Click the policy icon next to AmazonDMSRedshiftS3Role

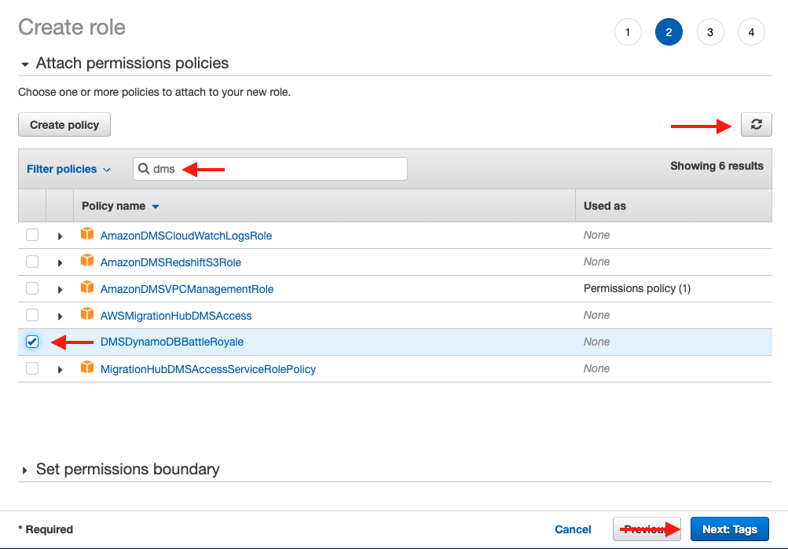[87, 262]
